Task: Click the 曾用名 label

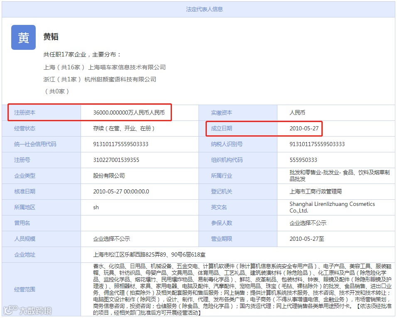Action: 22,223
